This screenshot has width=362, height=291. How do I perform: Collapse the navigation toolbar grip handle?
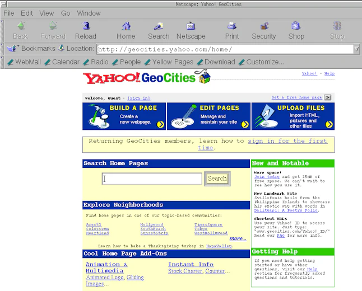2,31
